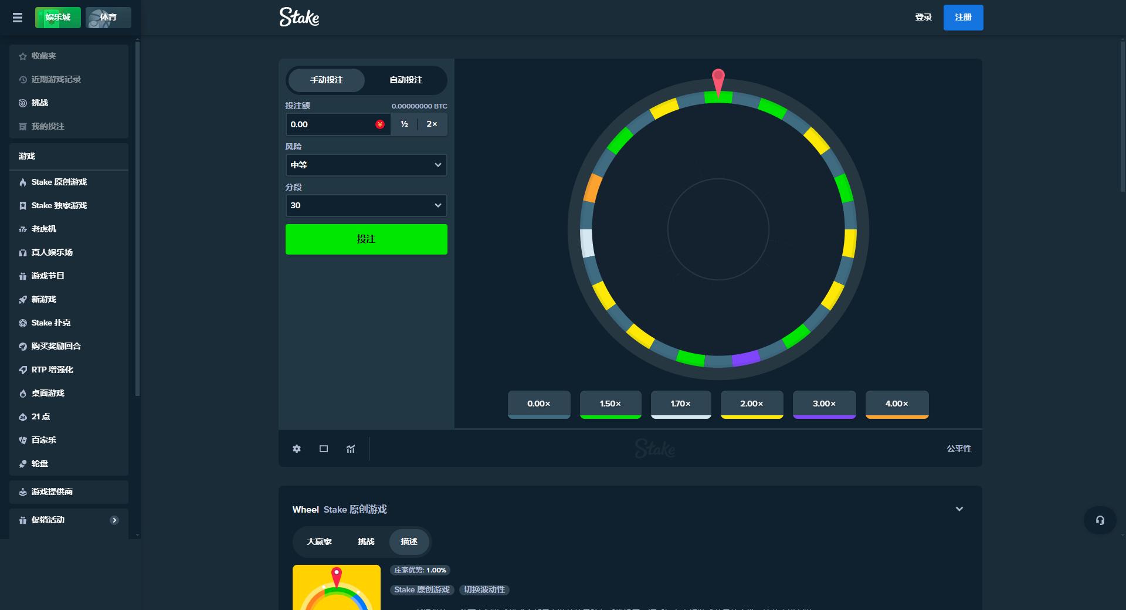
Task: Collapse the Wheel description panel chevron
Action: [959, 509]
